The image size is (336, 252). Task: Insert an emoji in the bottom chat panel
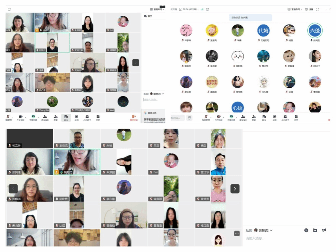click(306, 231)
